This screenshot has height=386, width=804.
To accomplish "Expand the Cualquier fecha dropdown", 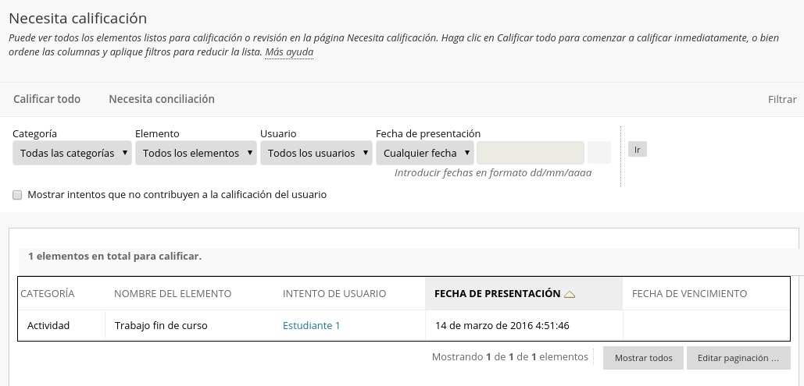I will point(425,153).
